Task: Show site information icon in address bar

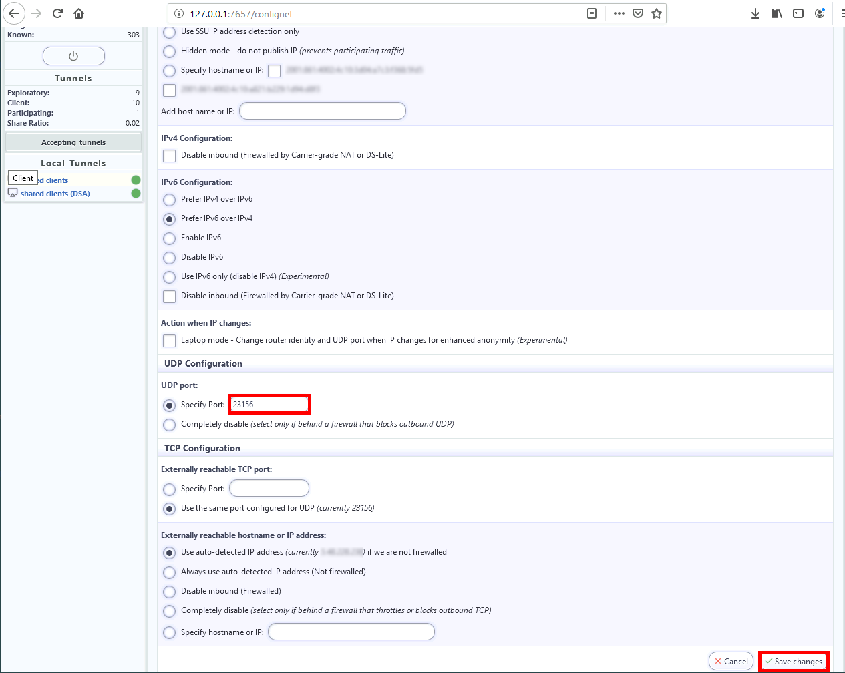Action: pos(179,13)
